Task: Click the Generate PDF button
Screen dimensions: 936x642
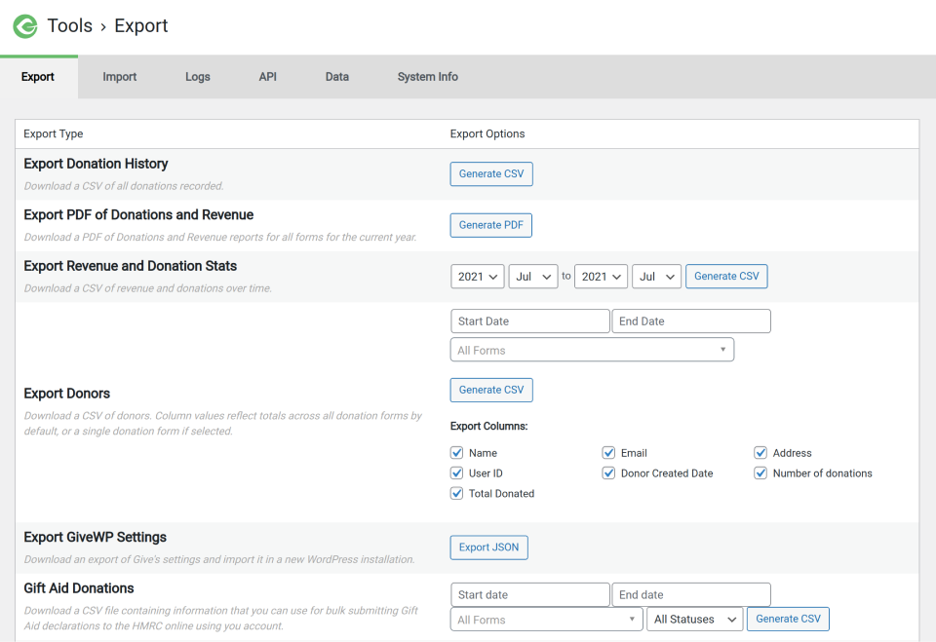Action: coord(490,226)
